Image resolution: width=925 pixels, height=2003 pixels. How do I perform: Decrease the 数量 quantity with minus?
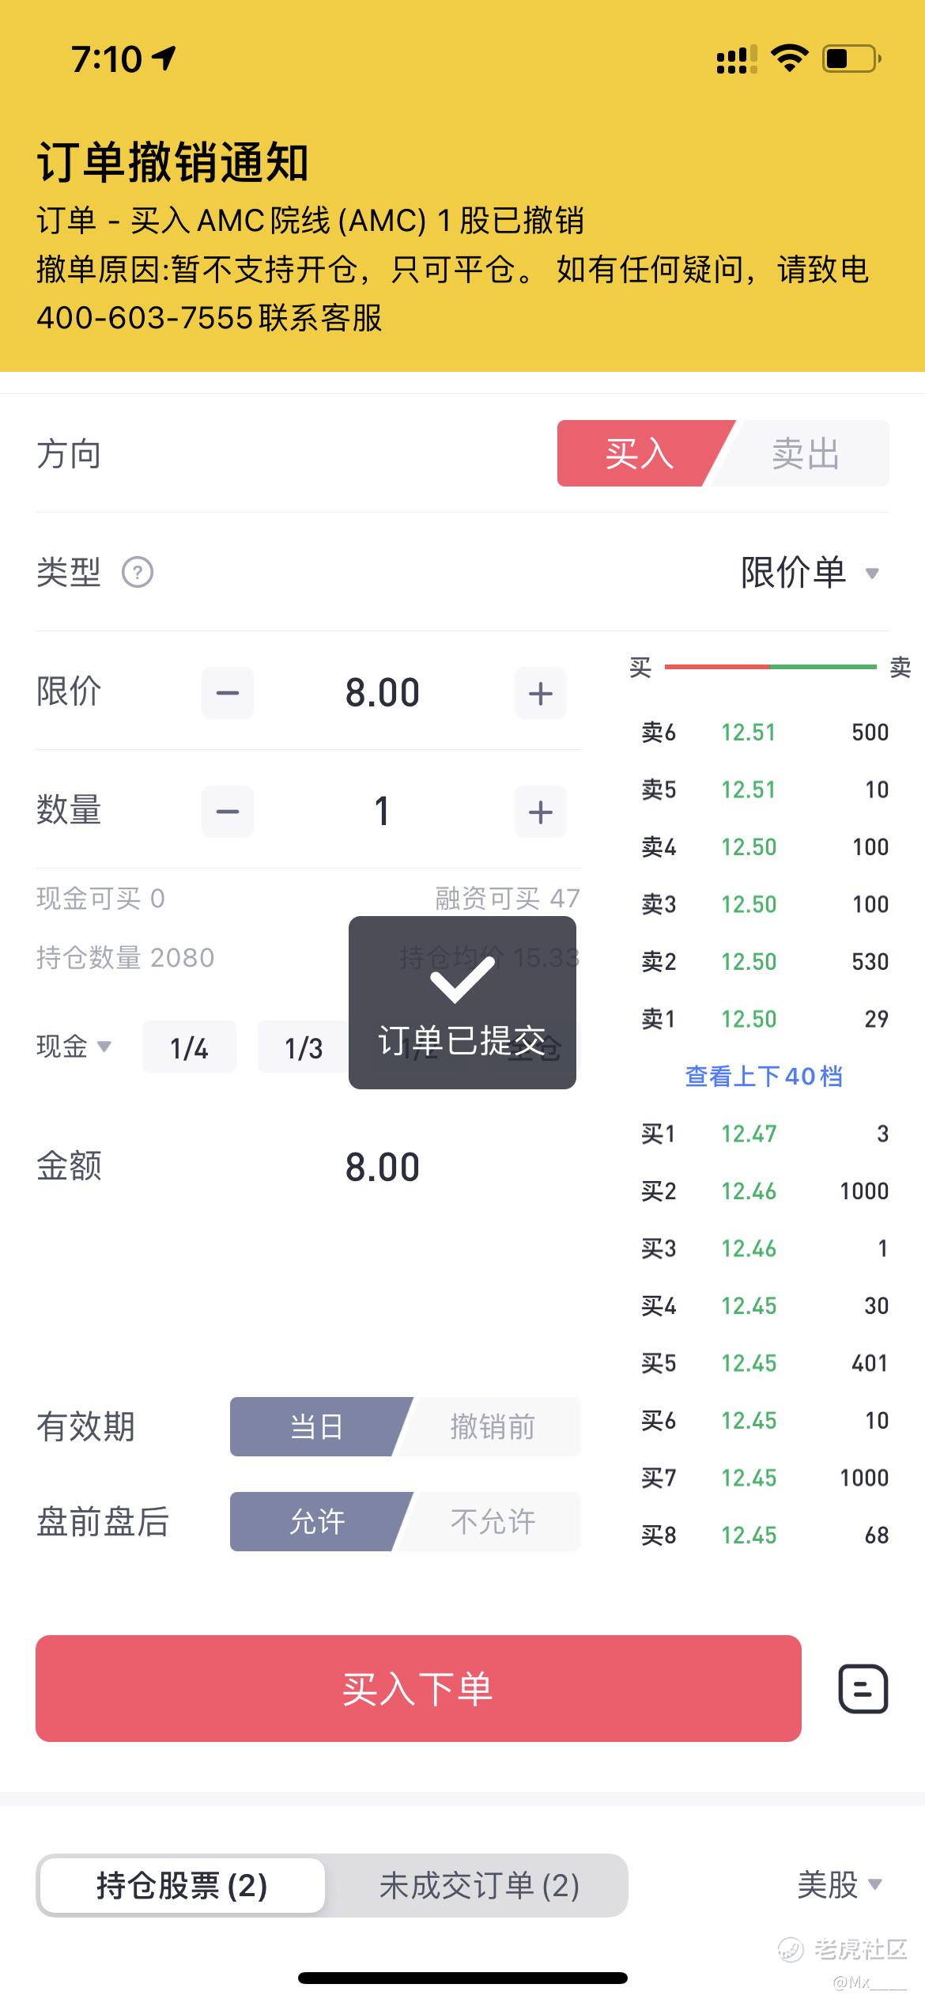[x=228, y=812]
